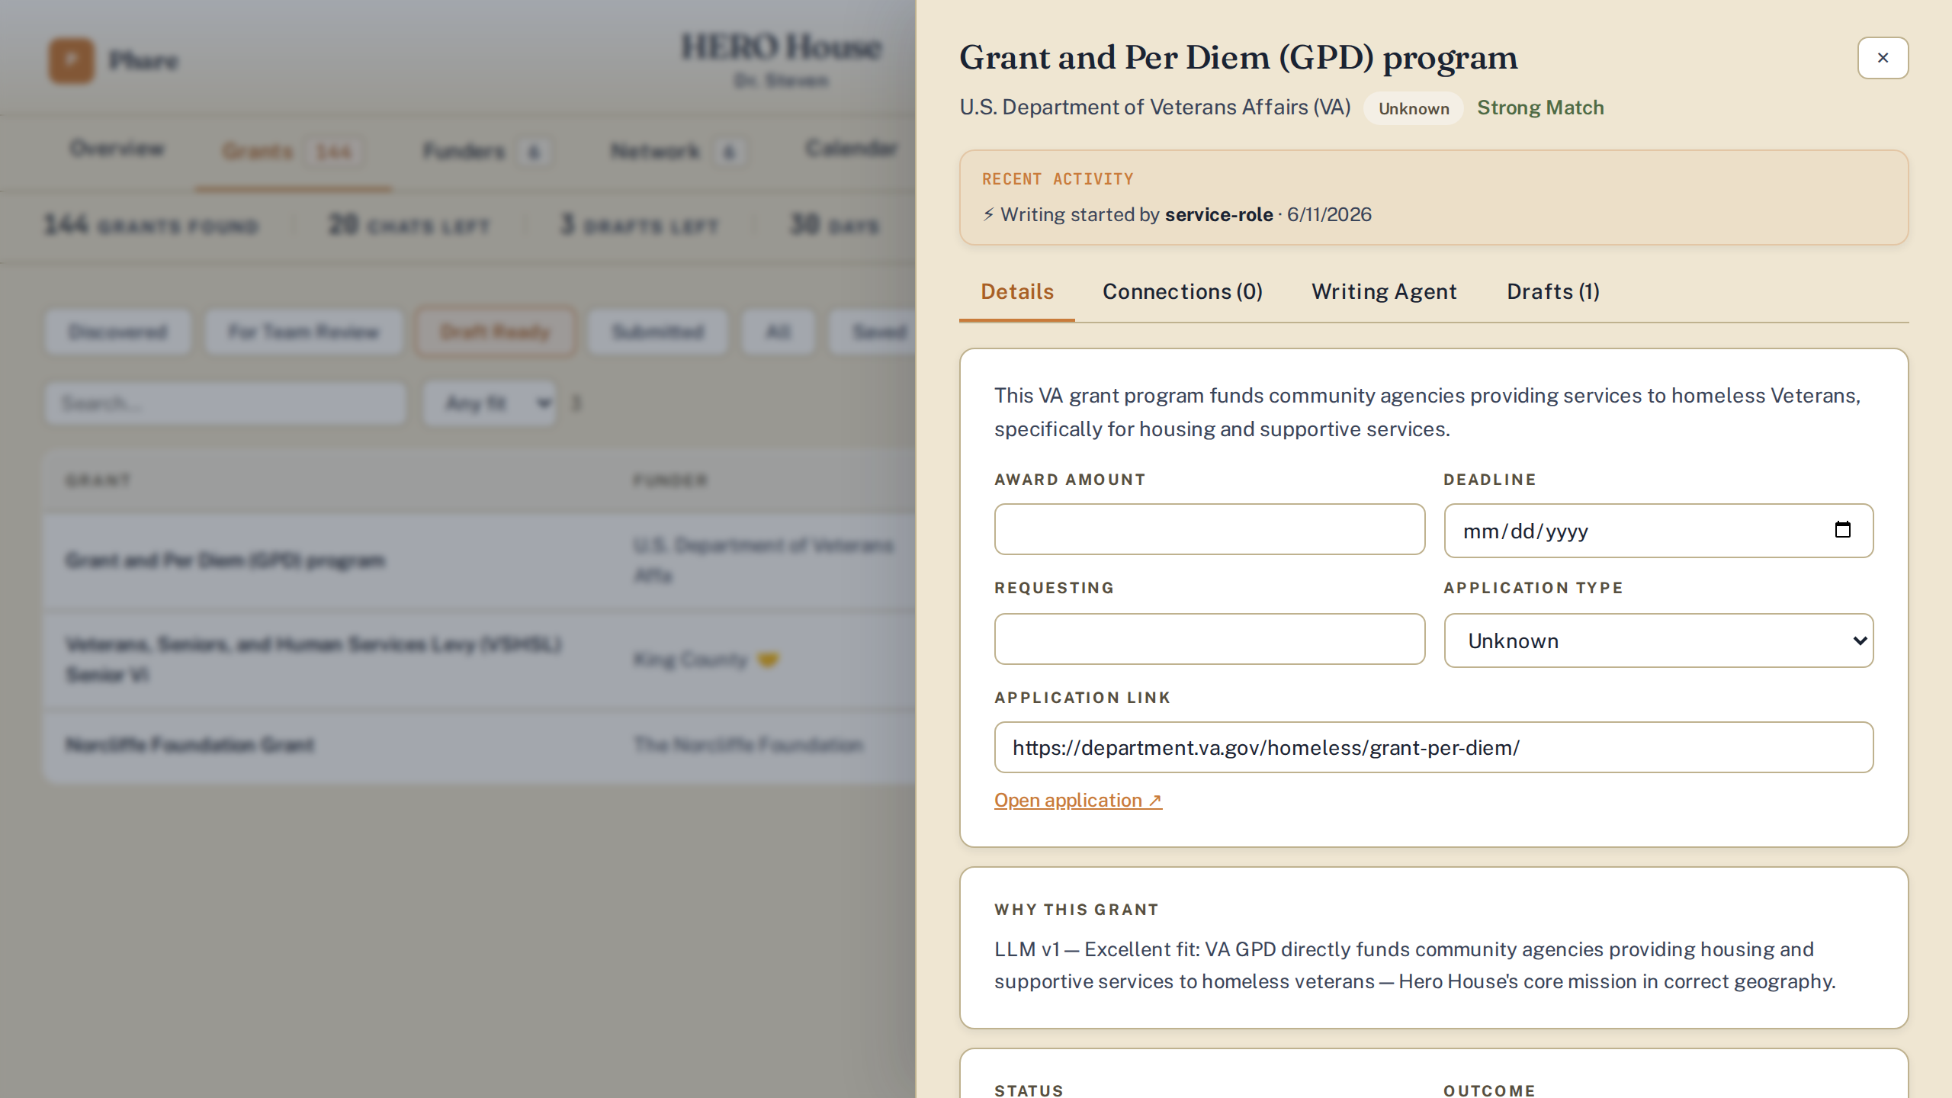Open the Grants tab in background page

click(x=292, y=151)
